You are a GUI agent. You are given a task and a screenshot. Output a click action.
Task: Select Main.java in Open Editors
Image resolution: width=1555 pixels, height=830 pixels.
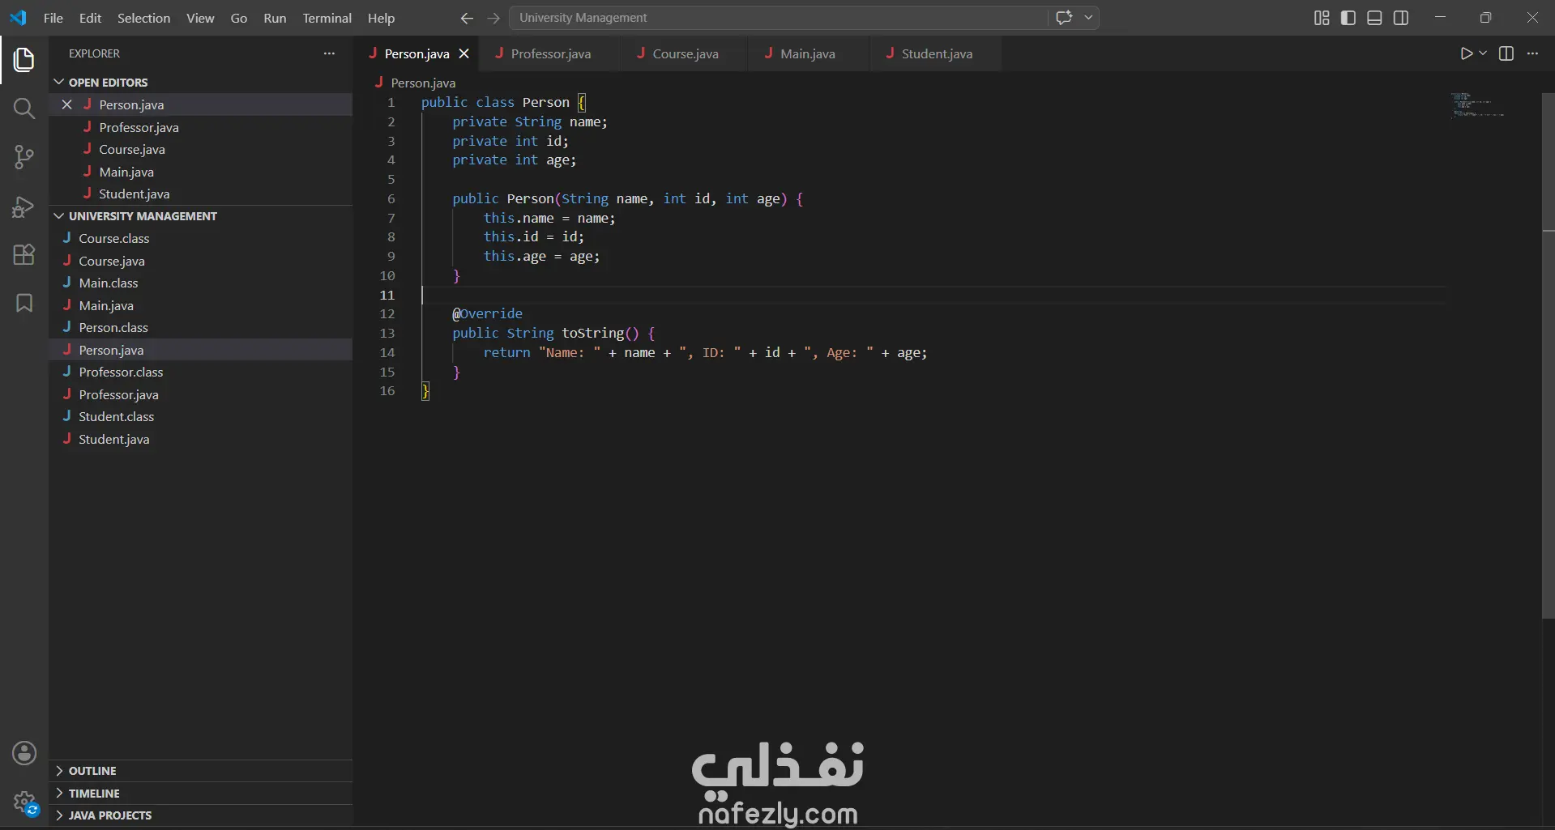point(200,172)
